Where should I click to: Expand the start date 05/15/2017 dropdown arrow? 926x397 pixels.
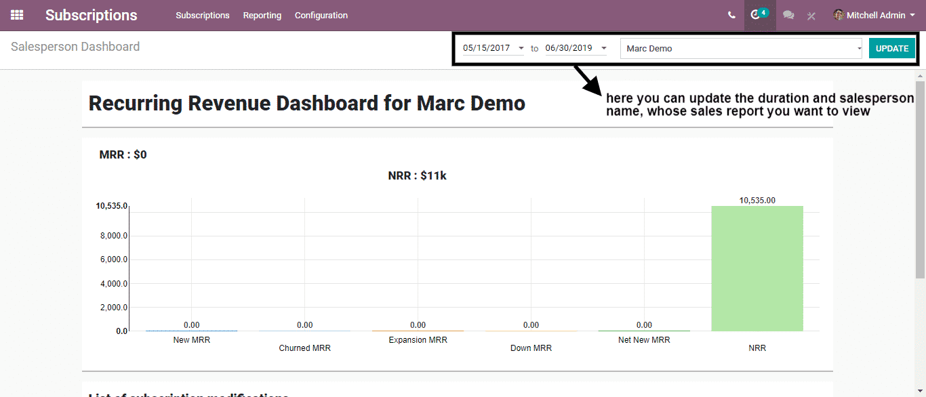[521, 49]
